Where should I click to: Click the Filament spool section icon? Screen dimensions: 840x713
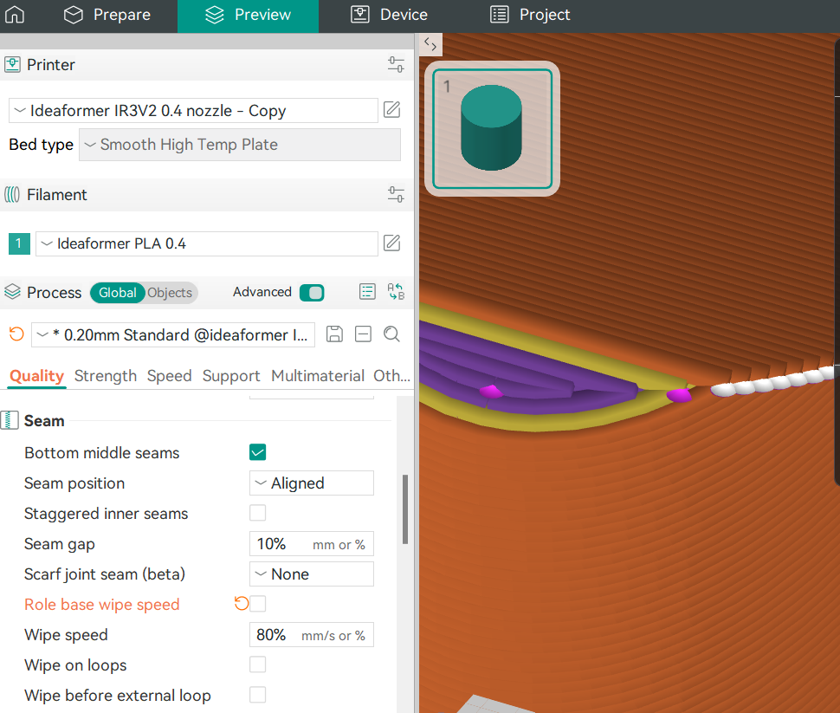[12, 194]
